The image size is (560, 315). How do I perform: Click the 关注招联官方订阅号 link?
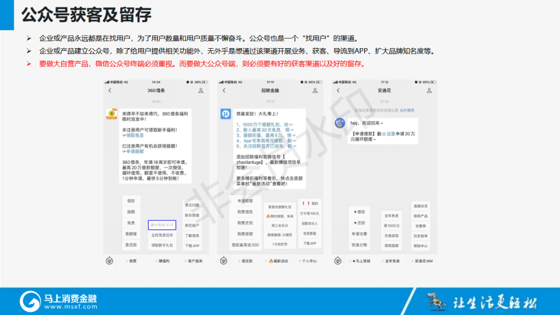(266, 146)
